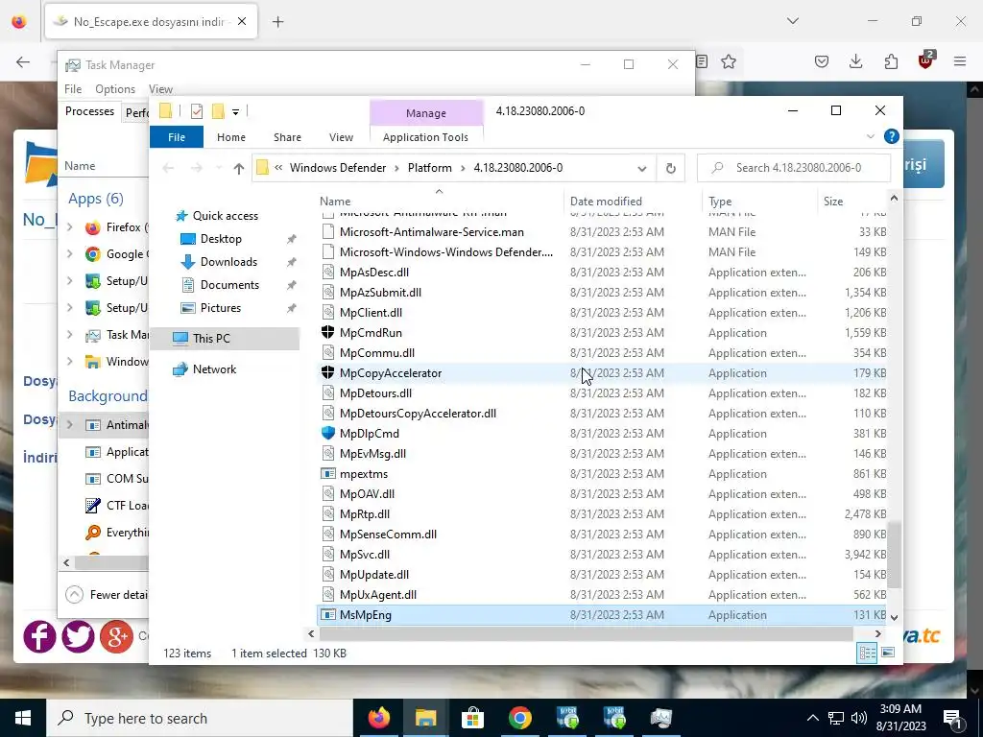983x737 pixels.
Task: Select Documents in the navigation pane
Action: point(229,284)
